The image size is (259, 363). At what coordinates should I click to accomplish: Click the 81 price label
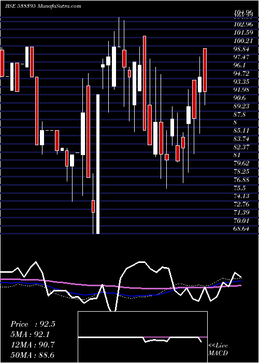[237, 156]
